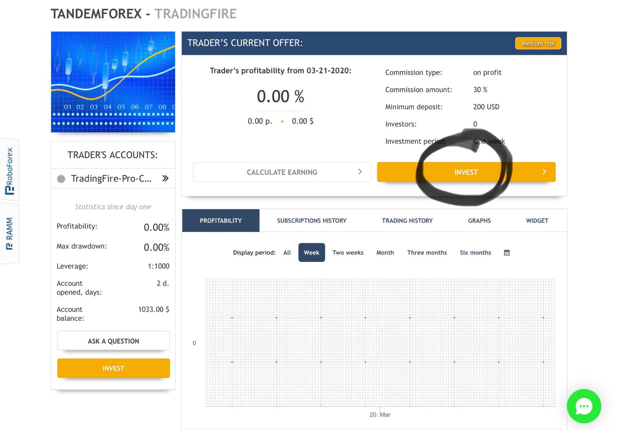Switch to Subscriptions History tab
Image resolution: width=618 pixels, height=430 pixels.
point(312,221)
